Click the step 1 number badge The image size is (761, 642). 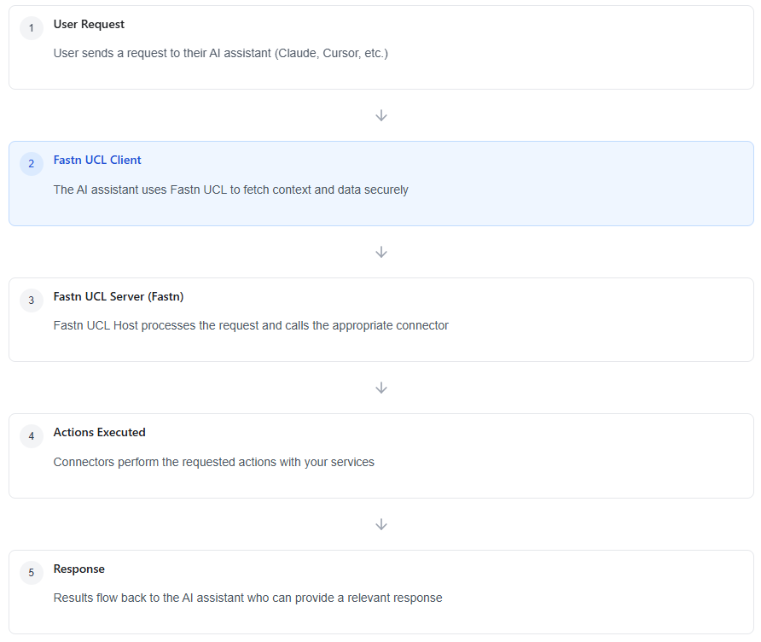[32, 27]
